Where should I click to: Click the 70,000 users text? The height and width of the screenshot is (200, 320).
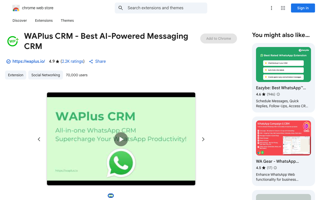[x=77, y=75]
